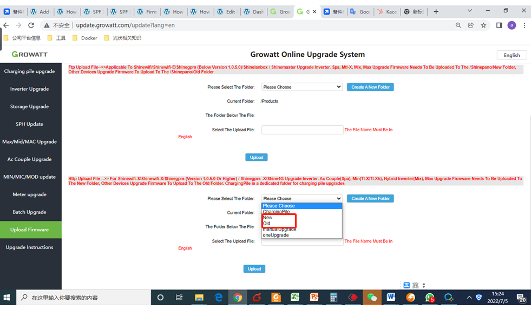Open the Docker bookmark folder
531x310 pixels.
pos(86,38)
